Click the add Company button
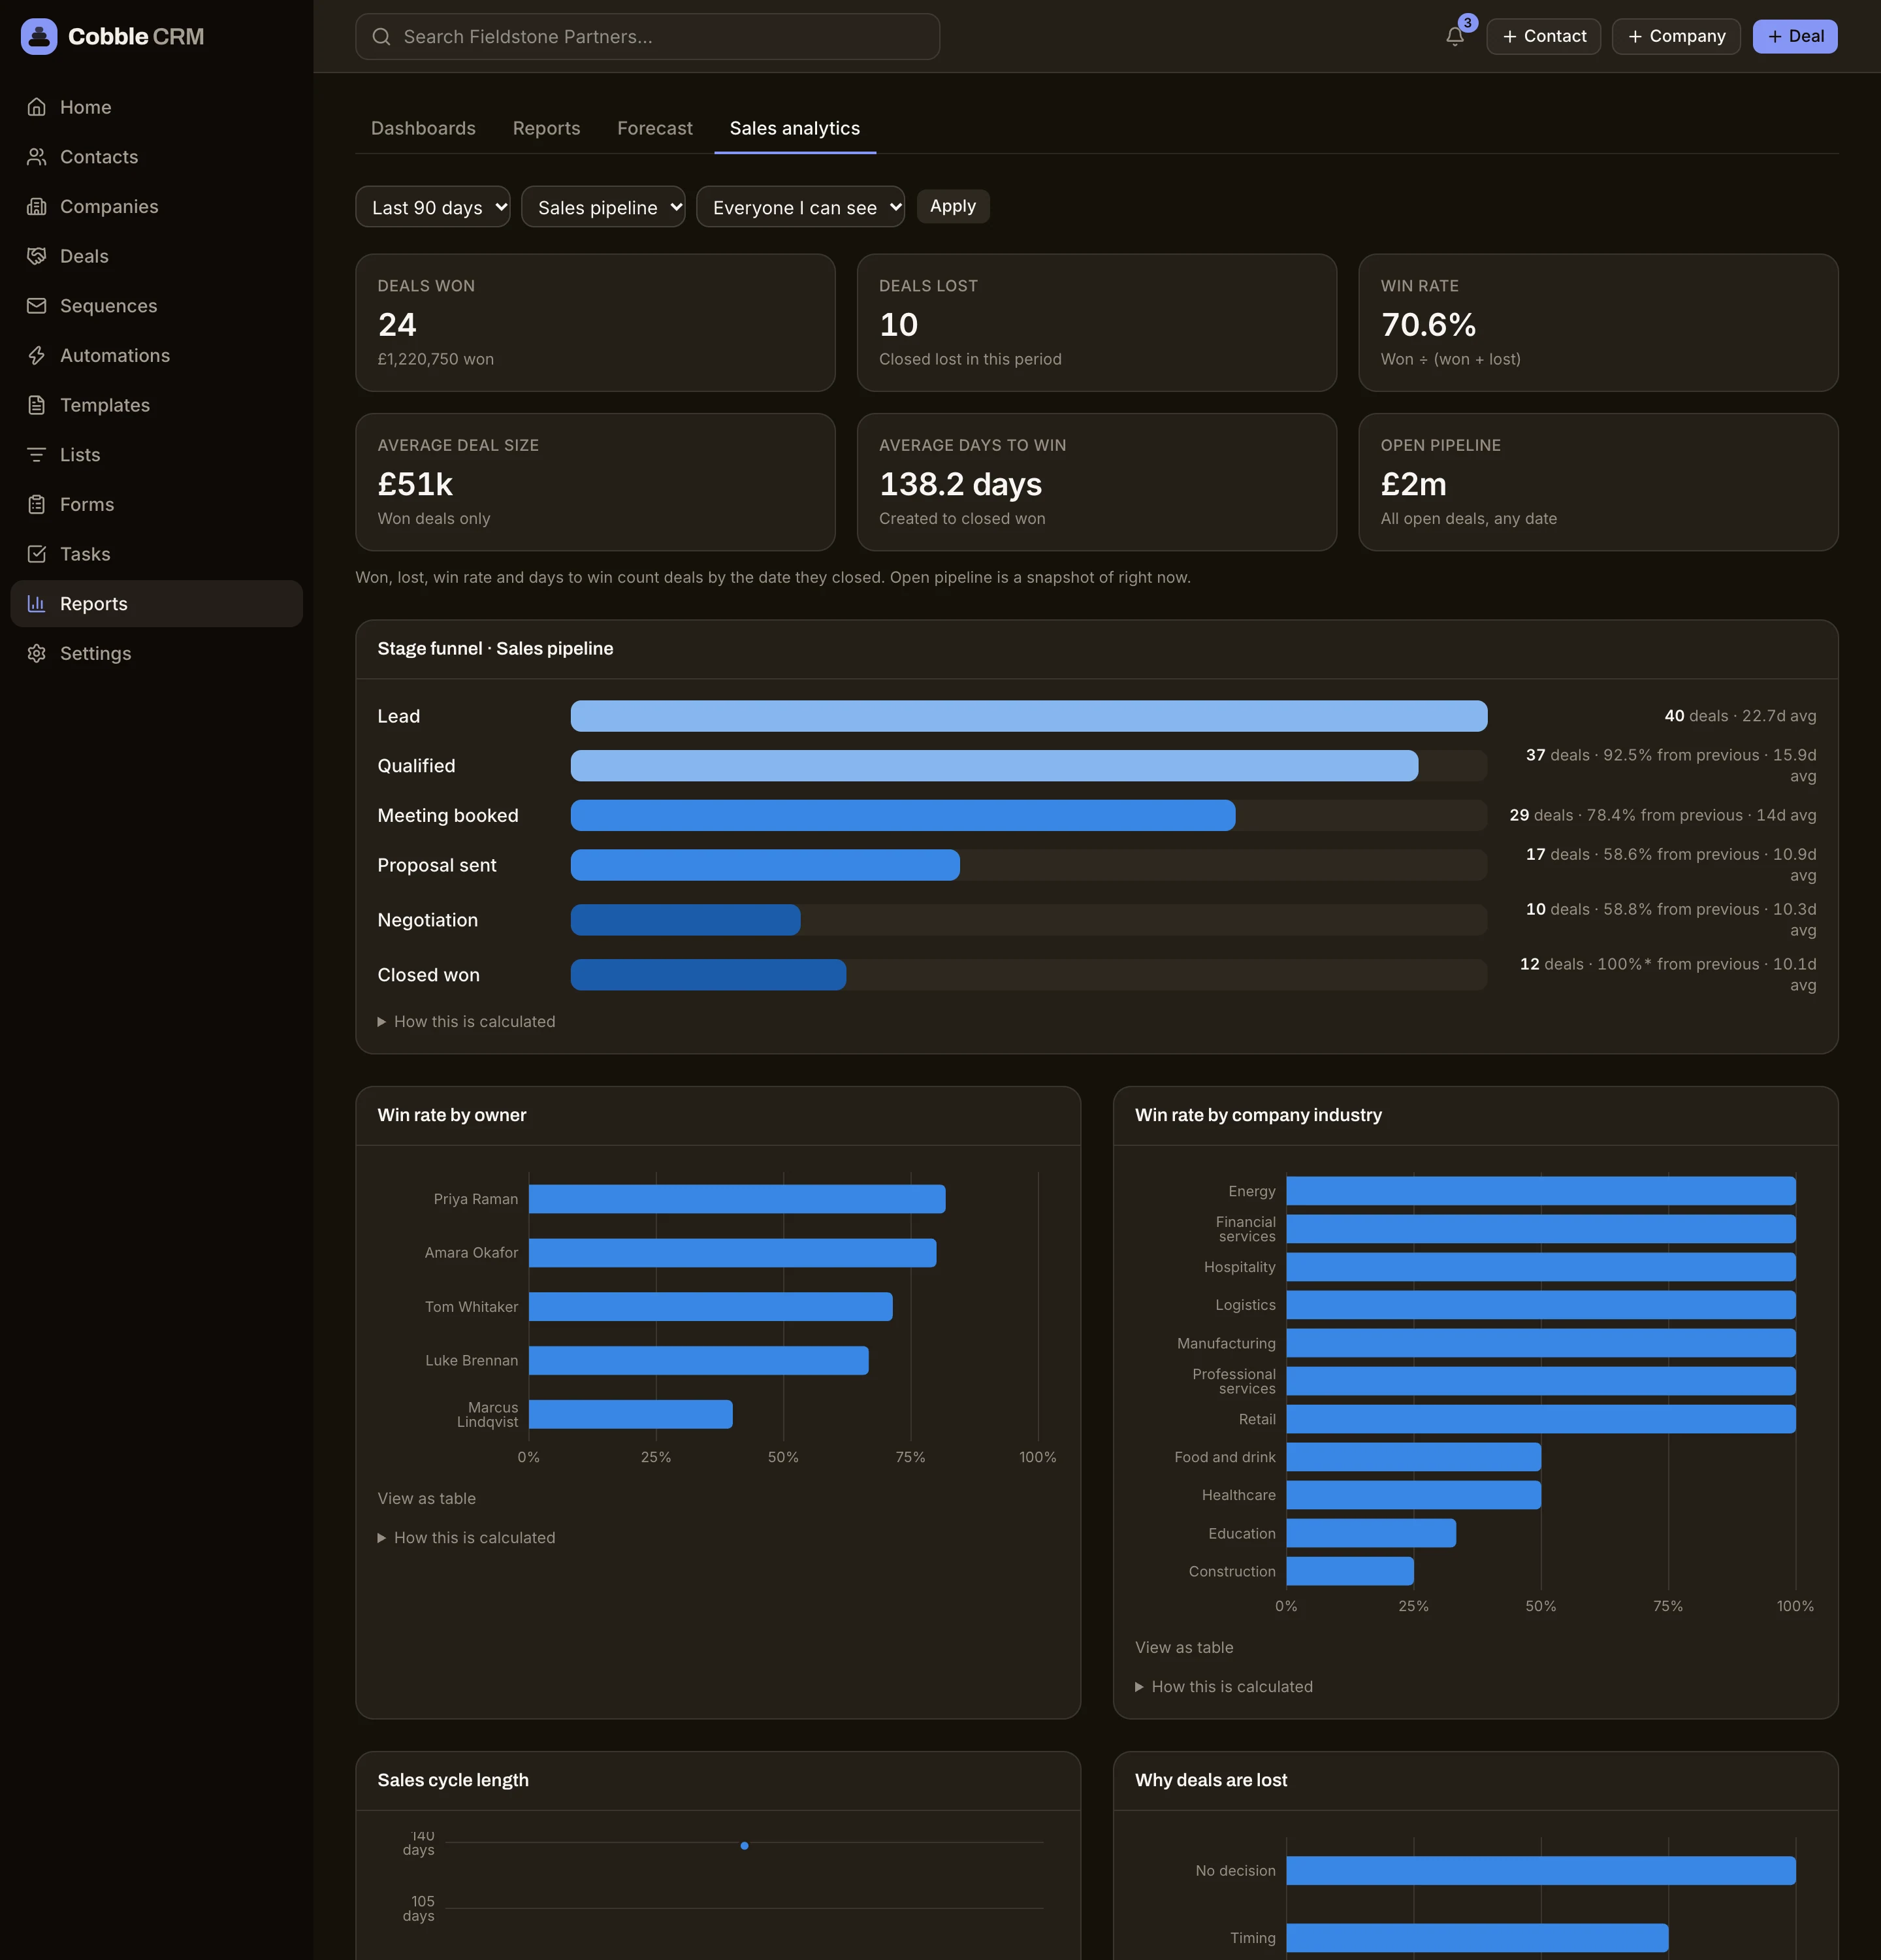Viewport: 1881px width, 1960px height. pyautogui.click(x=1676, y=37)
